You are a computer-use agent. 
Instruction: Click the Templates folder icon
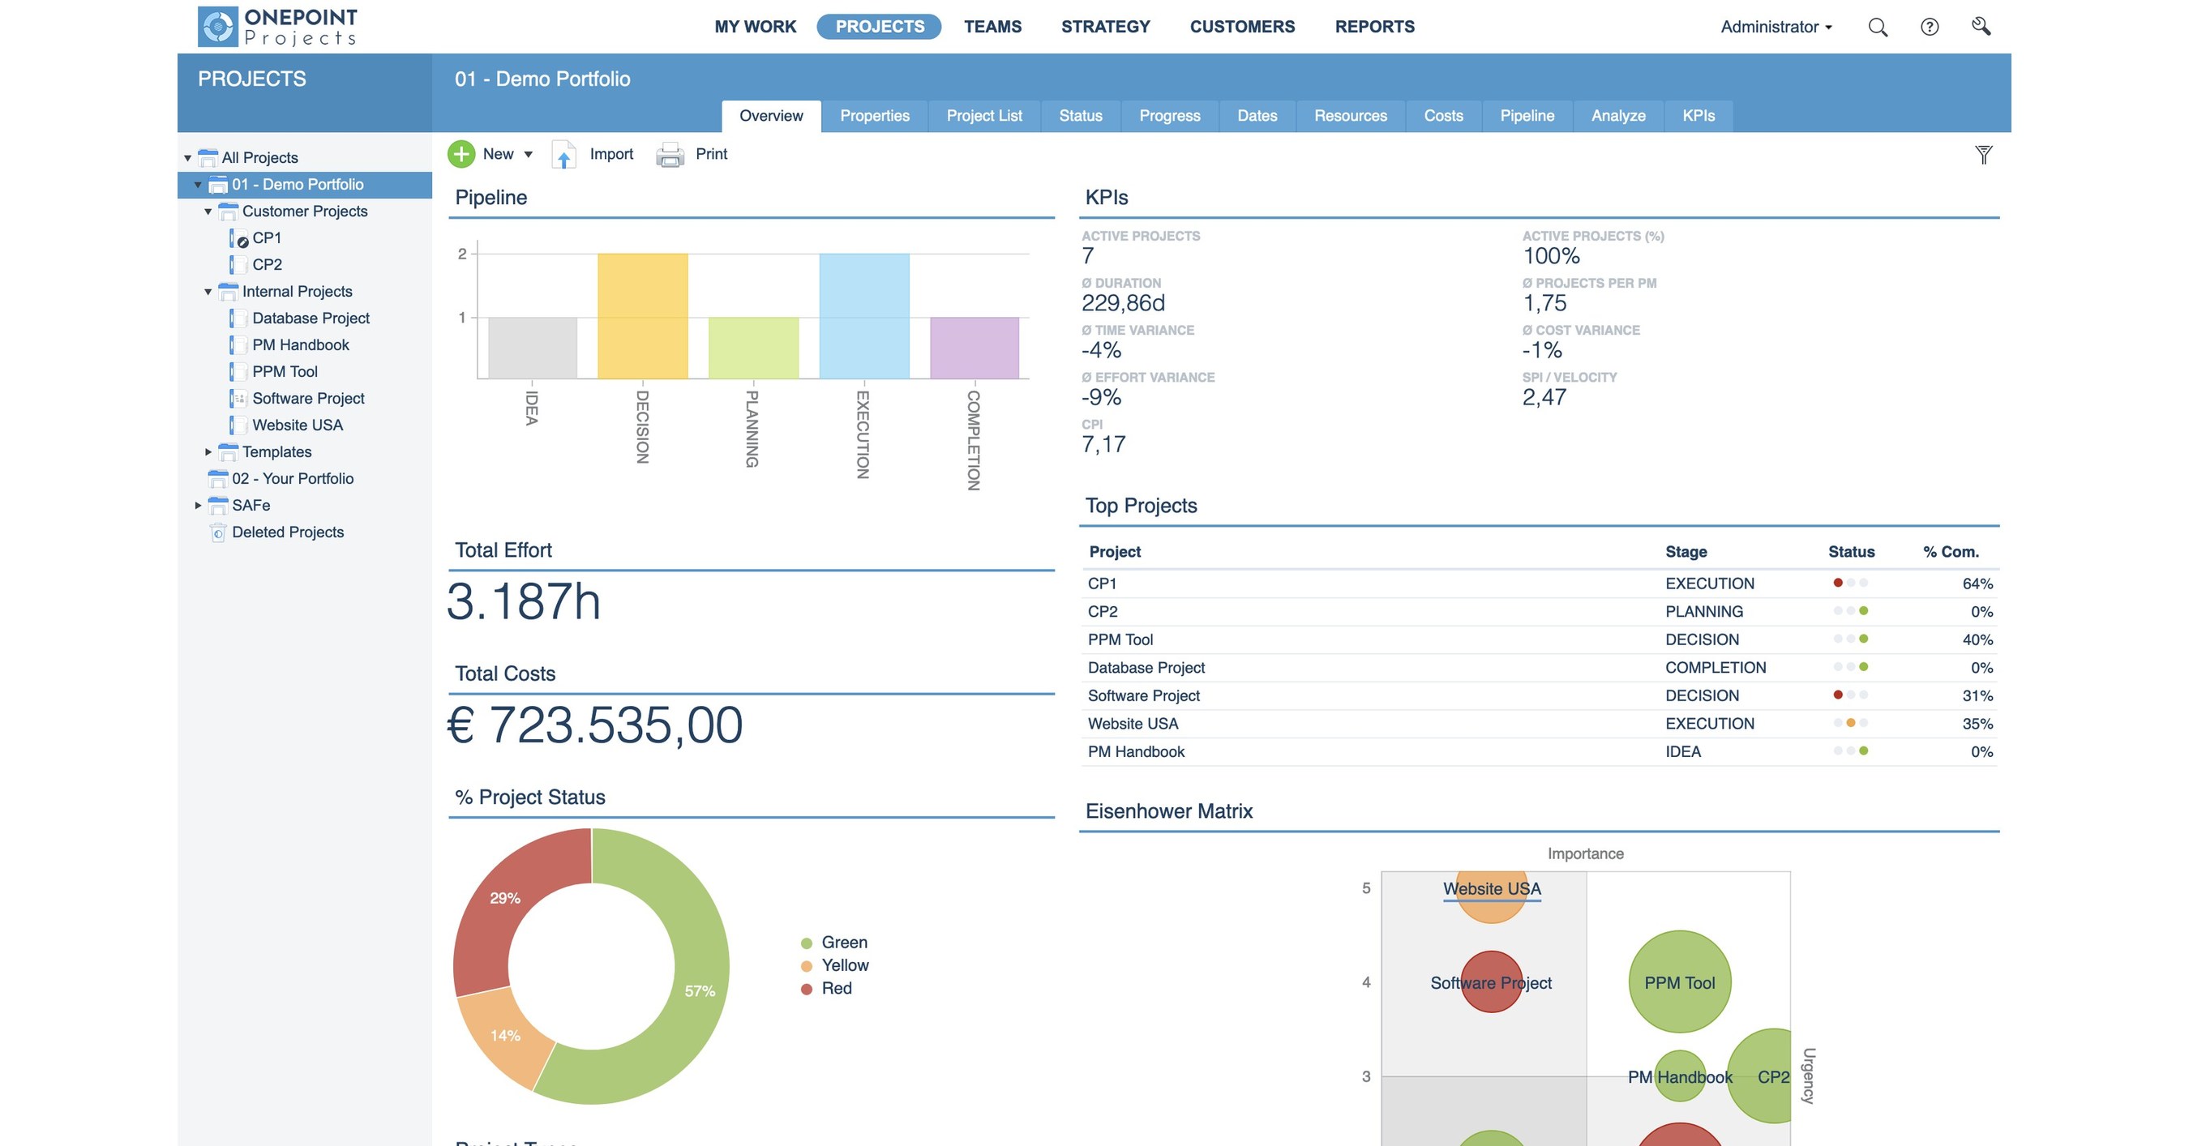point(228,452)
